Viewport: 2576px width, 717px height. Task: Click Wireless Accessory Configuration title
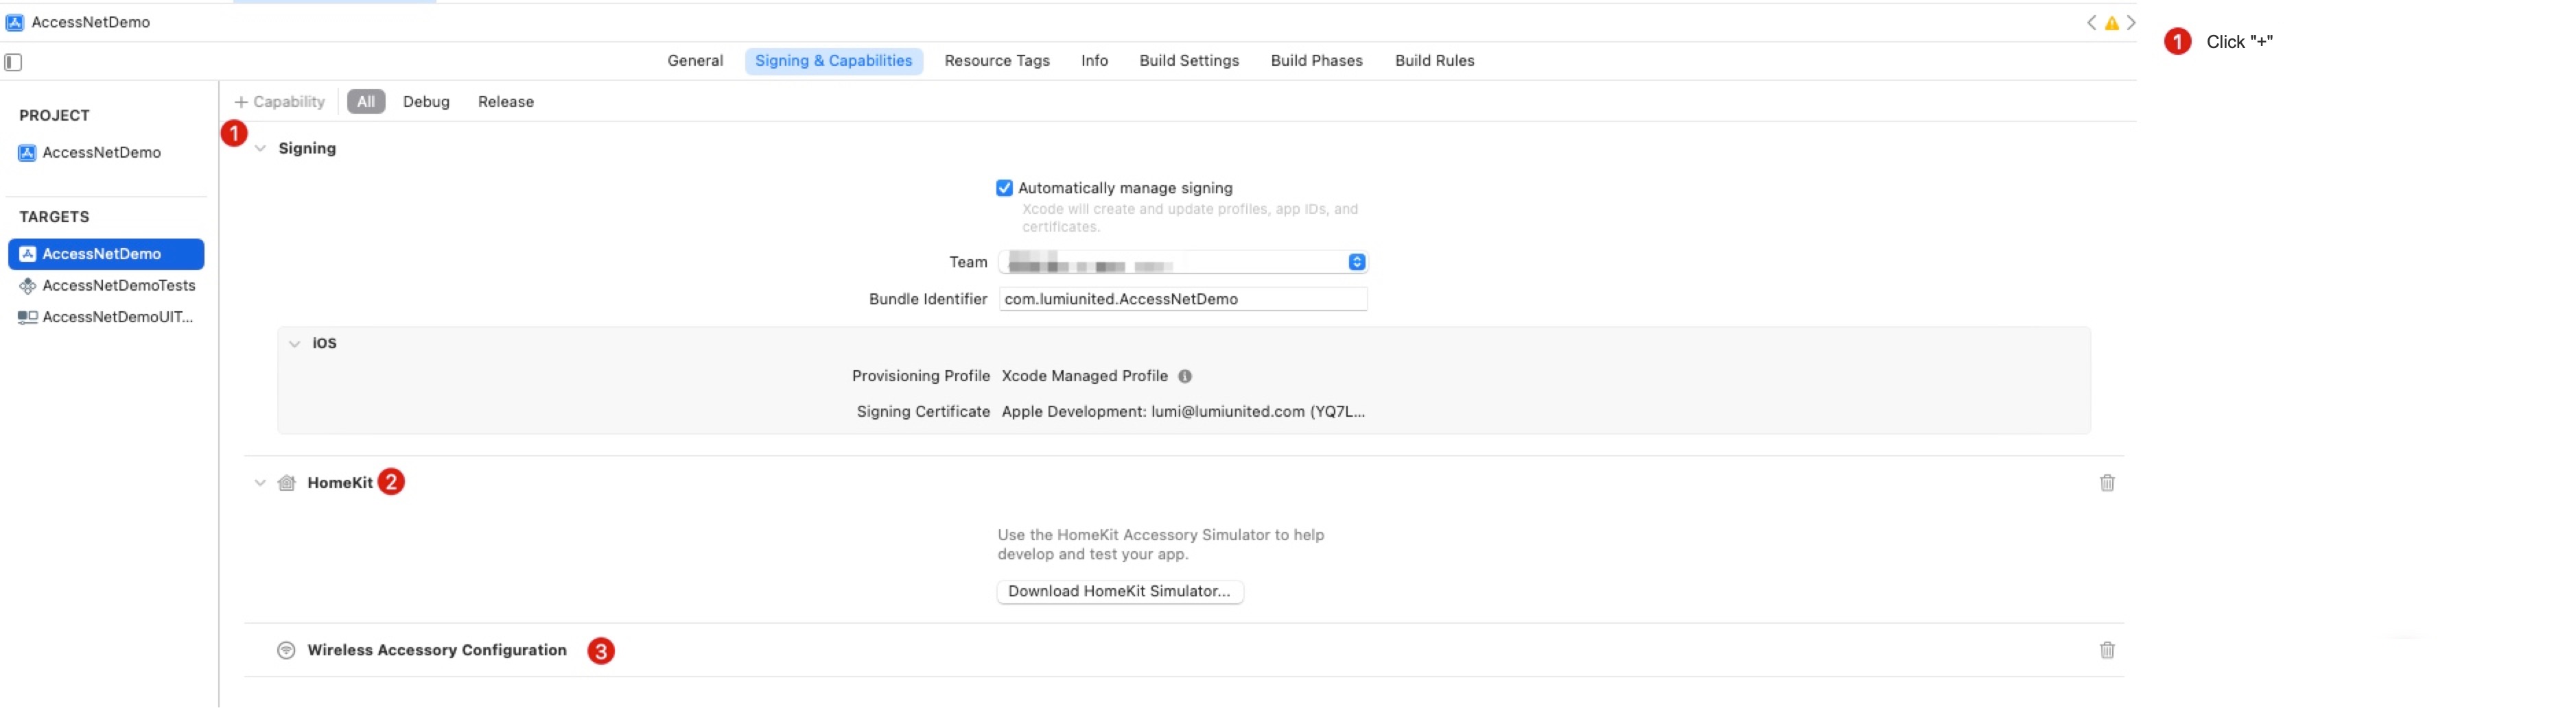(437, 651)
